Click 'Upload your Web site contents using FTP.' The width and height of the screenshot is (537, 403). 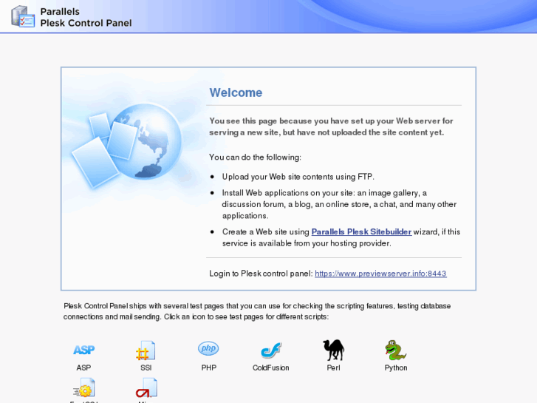click(298, 177)
